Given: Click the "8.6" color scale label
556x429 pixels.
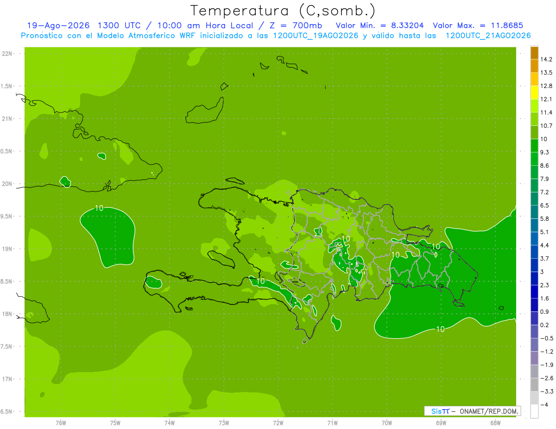Looking at the screenshot, I should 544,166.
